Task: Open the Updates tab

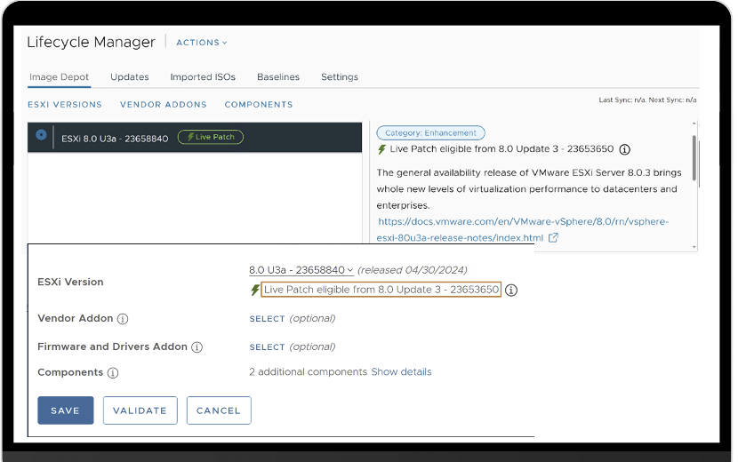Action: pos(130,76)
